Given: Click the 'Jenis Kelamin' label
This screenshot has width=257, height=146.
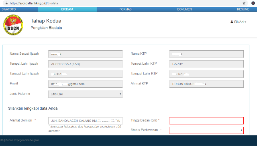Looking at the screenshot, I should (20, 94).
